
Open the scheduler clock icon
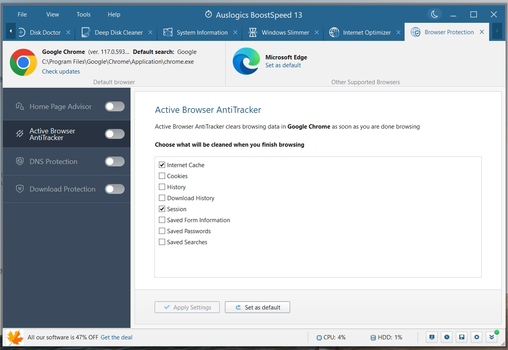click(x=447, y=337)
